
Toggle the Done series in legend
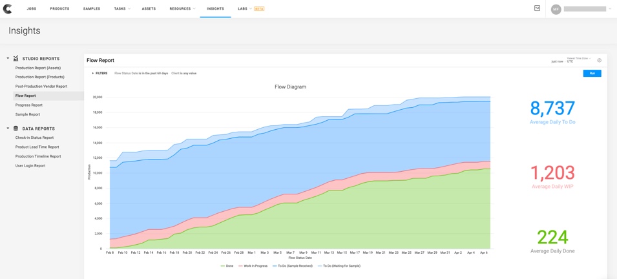tap(227, 266)
